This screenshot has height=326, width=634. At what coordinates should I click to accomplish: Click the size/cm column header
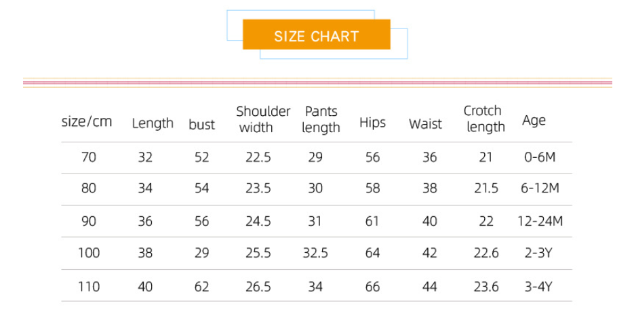click(x=87, y=122)
